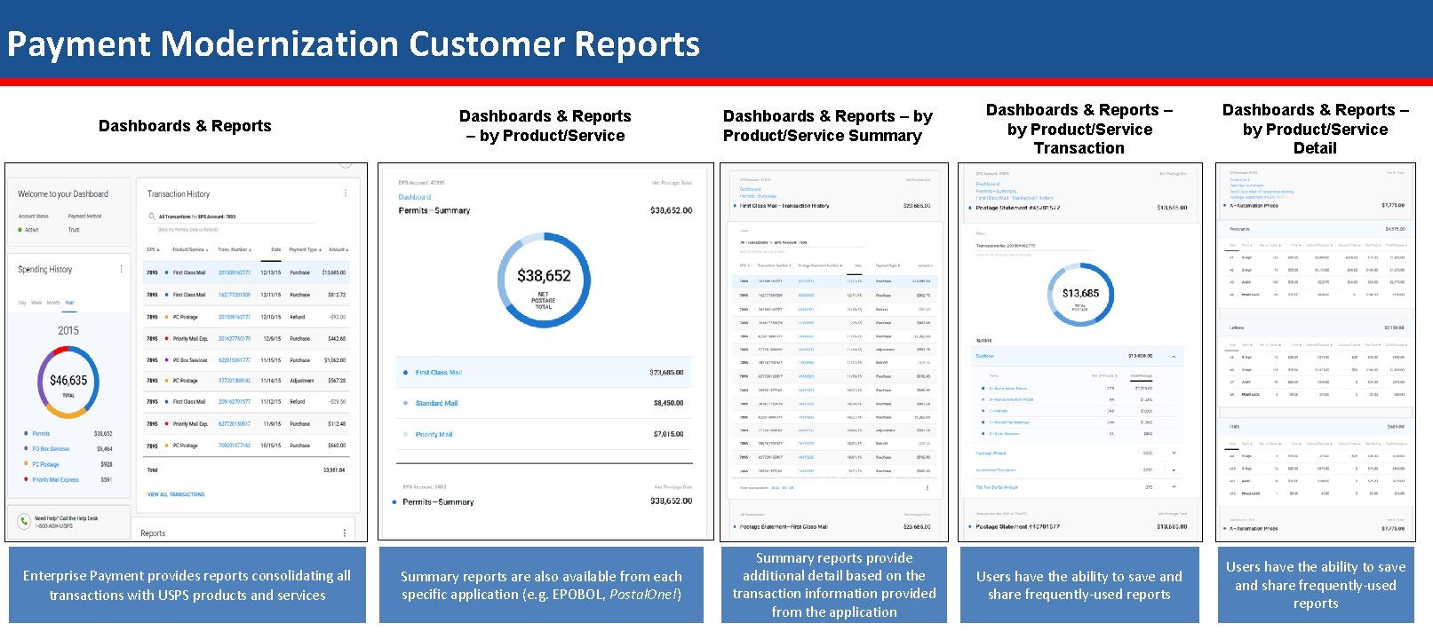Viewport: 1433px width, 639px height.
Task: Open the Priority Mail Express legend link
Action: [55, 479]
